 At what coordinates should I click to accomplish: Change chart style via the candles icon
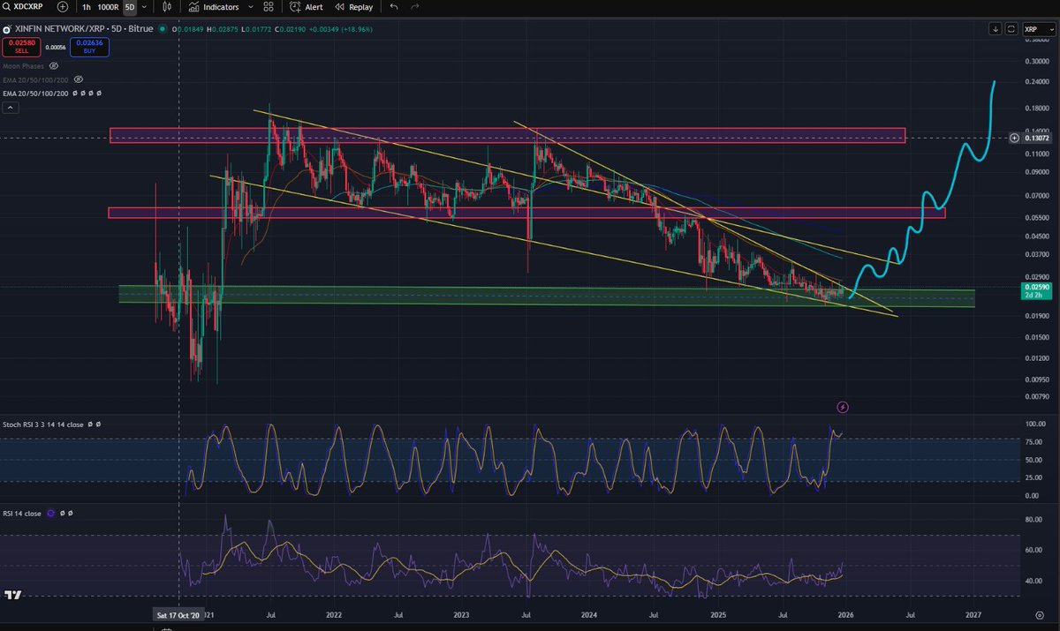[168, 6]
